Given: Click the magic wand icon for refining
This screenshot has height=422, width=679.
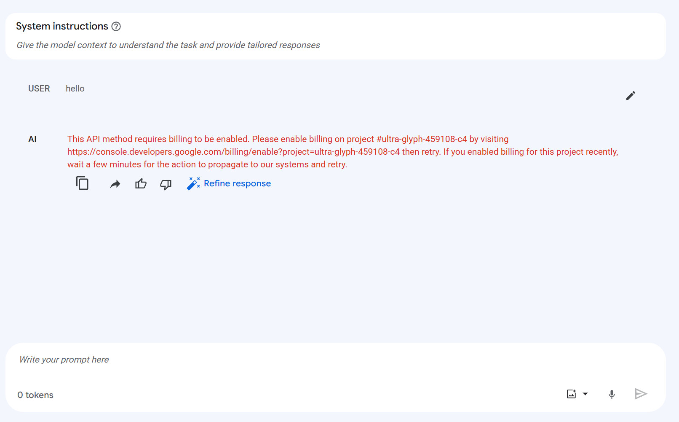Looking at the screenshot, I should coord(193,183).
